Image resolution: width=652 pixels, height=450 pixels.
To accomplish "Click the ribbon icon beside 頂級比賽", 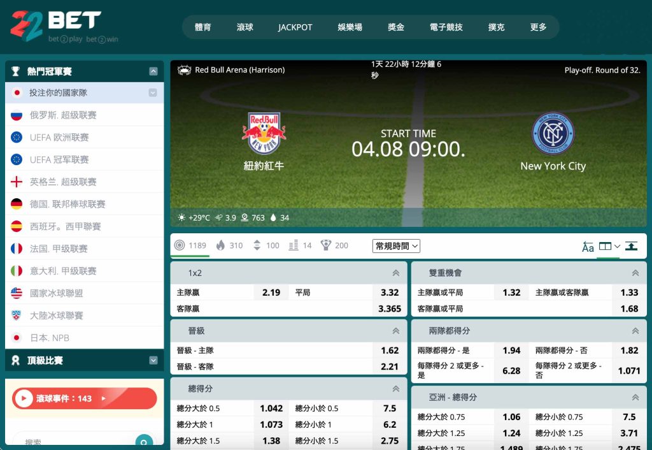I will pos(16,361).
